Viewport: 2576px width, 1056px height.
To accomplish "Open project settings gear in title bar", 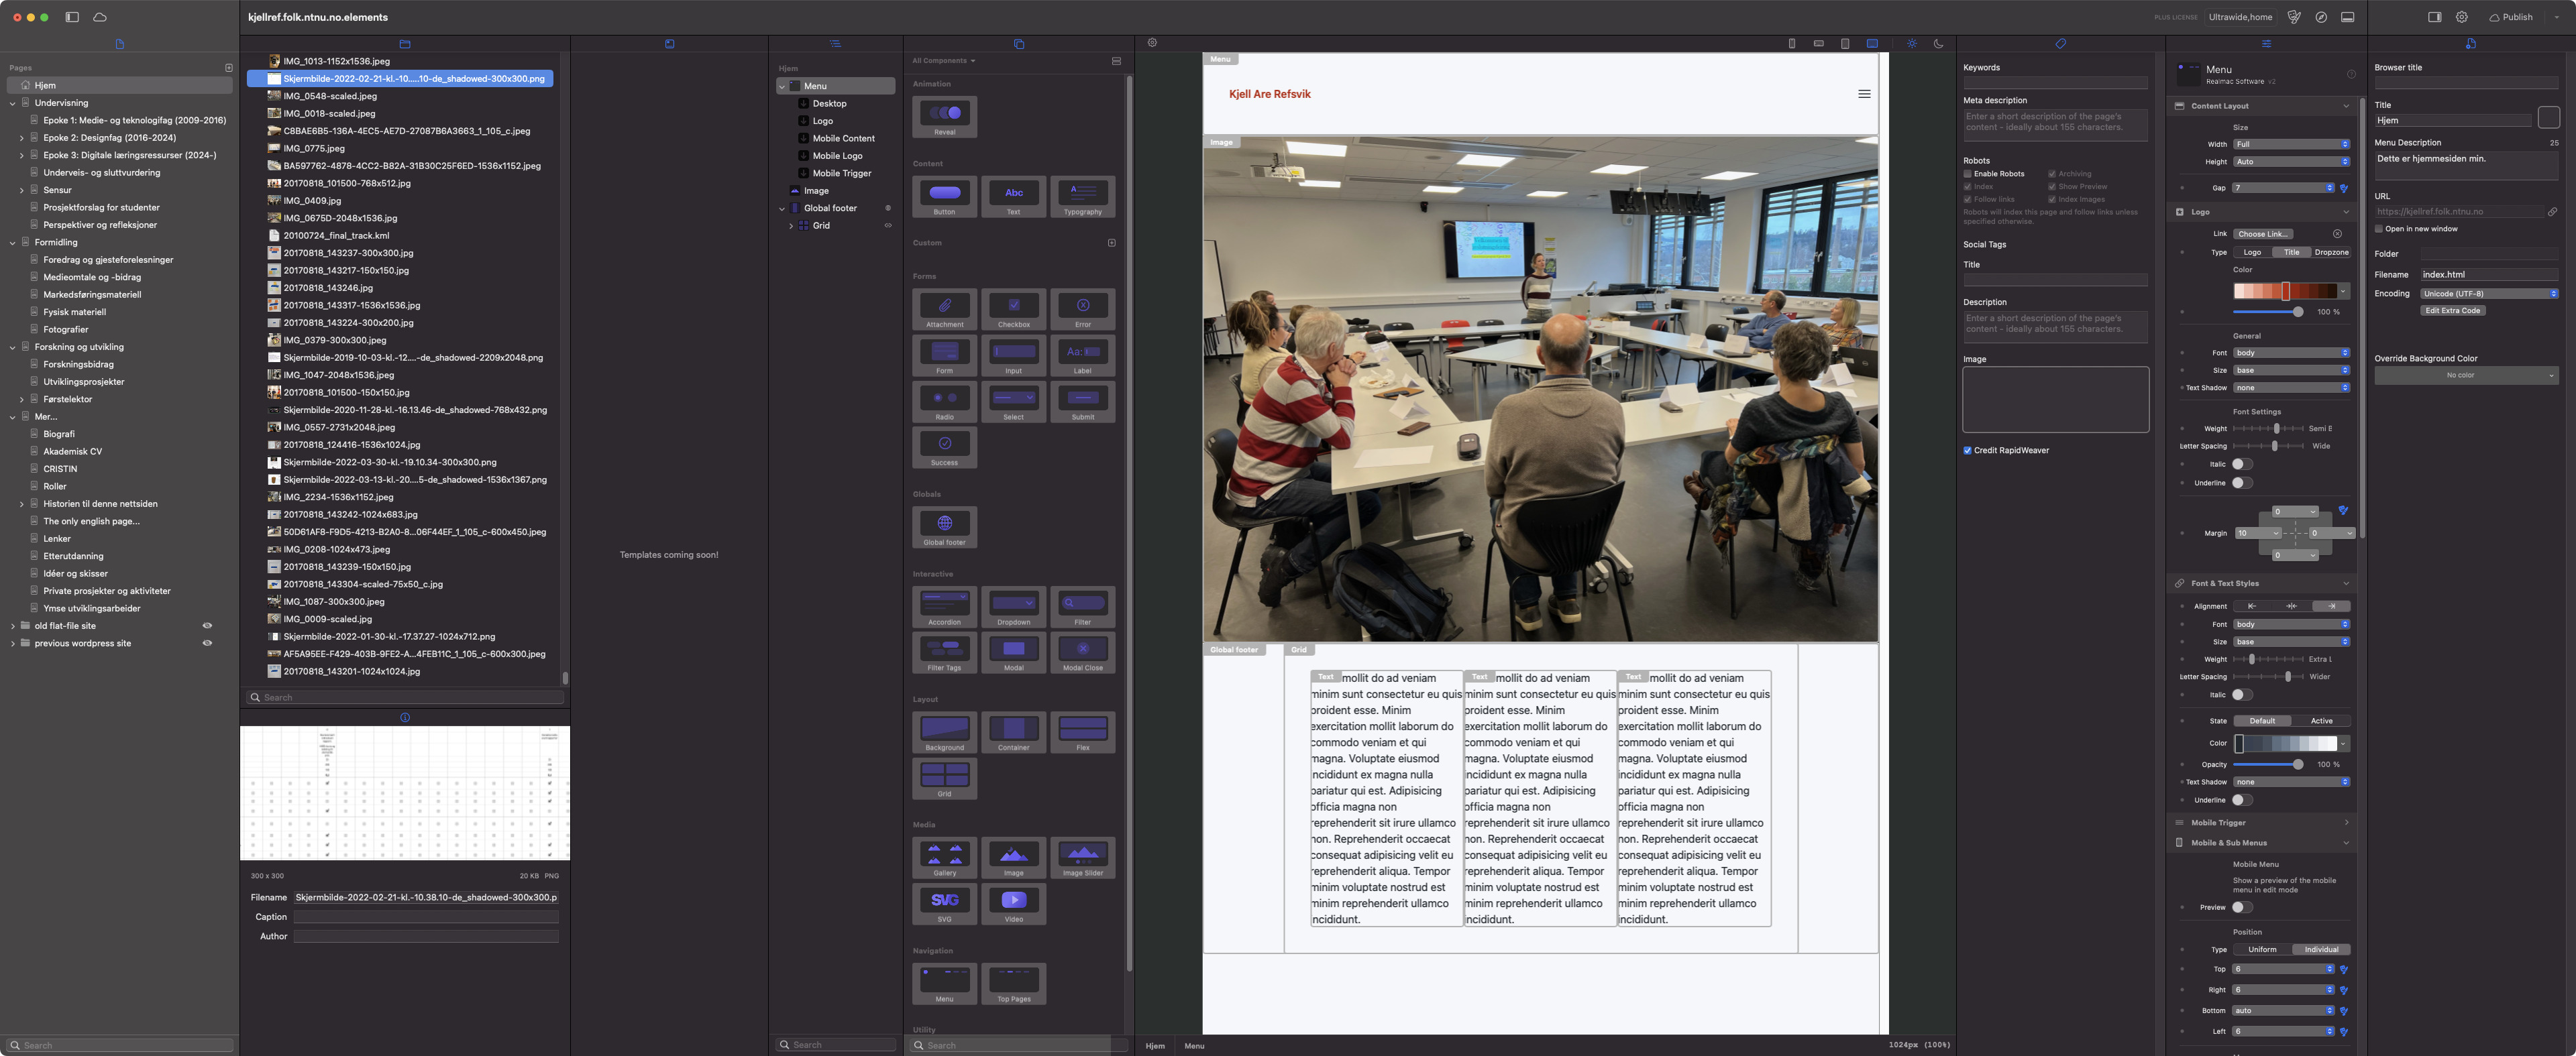I will [x=2461, y=17].
